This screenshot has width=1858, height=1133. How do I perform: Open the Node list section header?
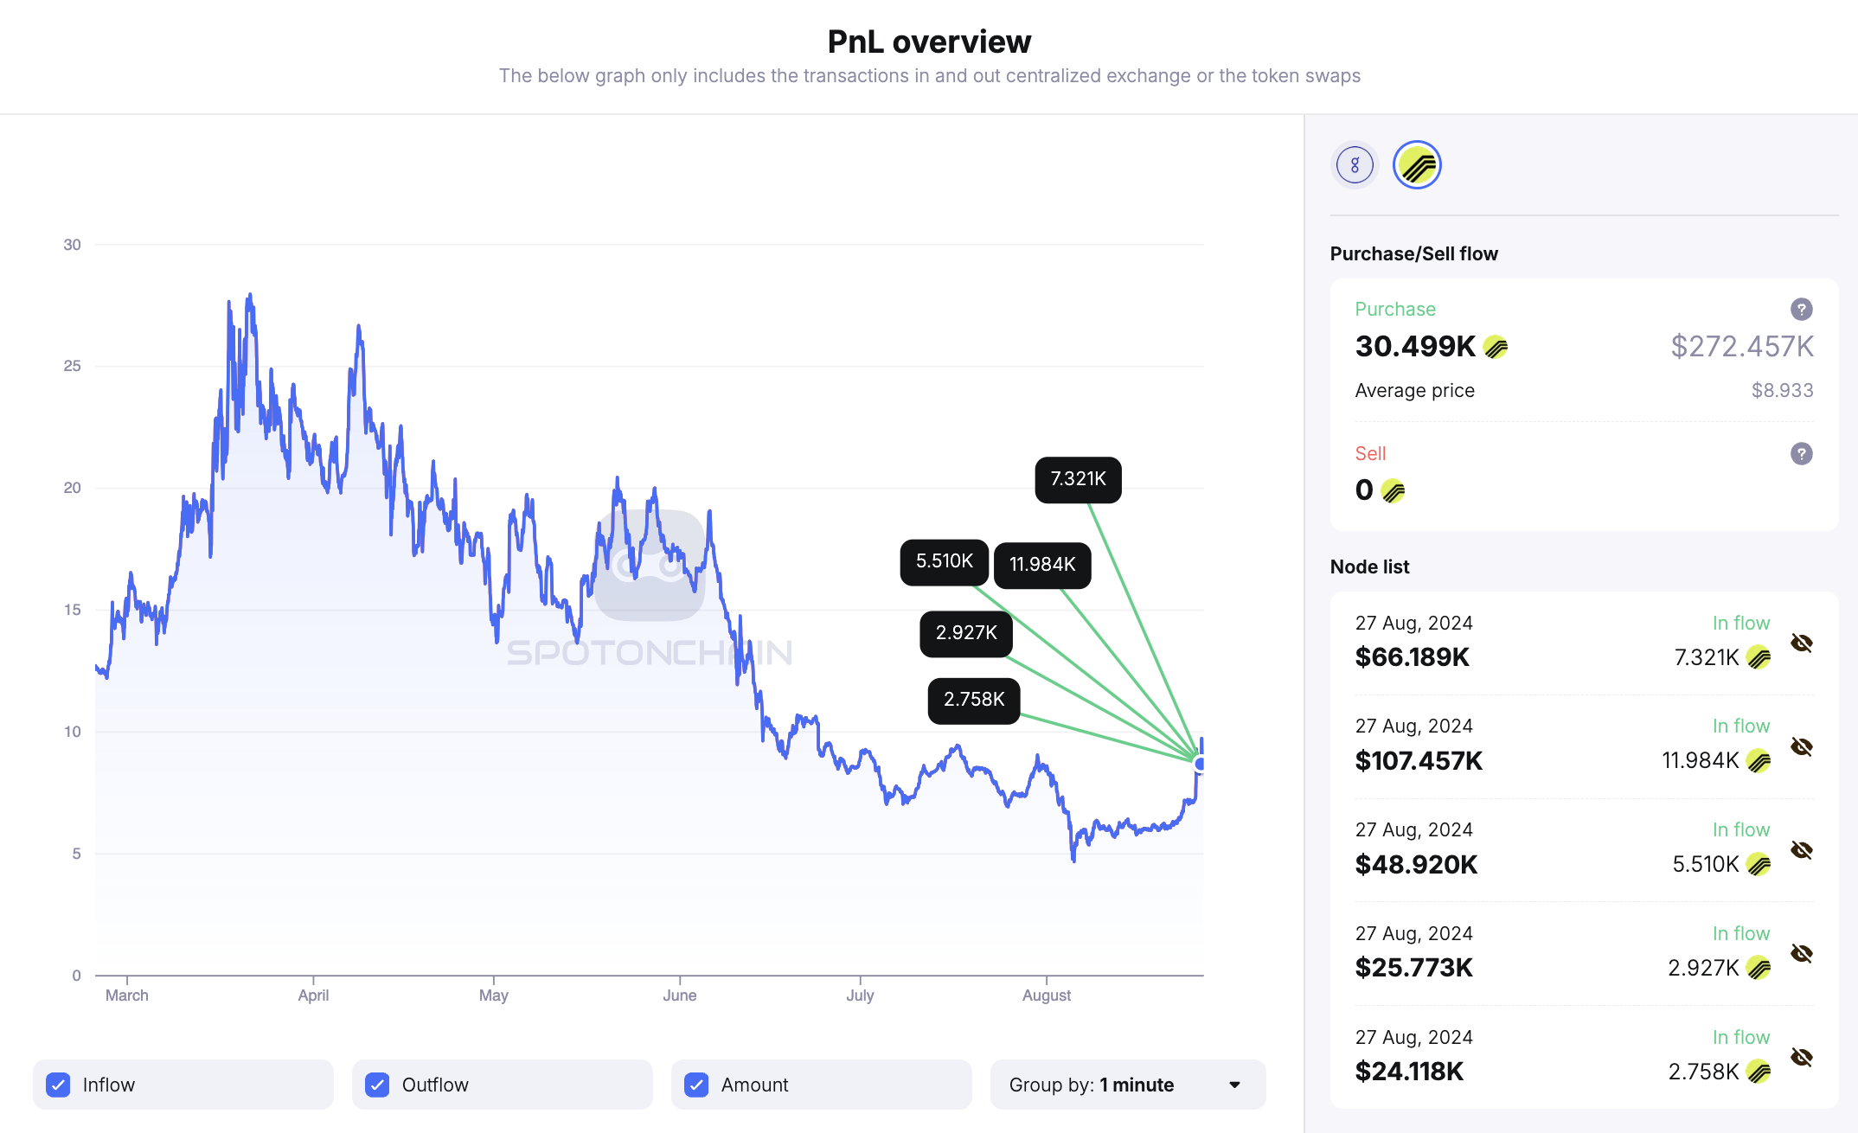coord(1369,566)
